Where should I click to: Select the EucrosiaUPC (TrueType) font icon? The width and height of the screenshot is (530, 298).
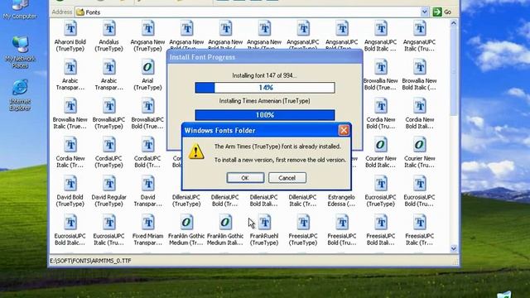tap(381, 184)
